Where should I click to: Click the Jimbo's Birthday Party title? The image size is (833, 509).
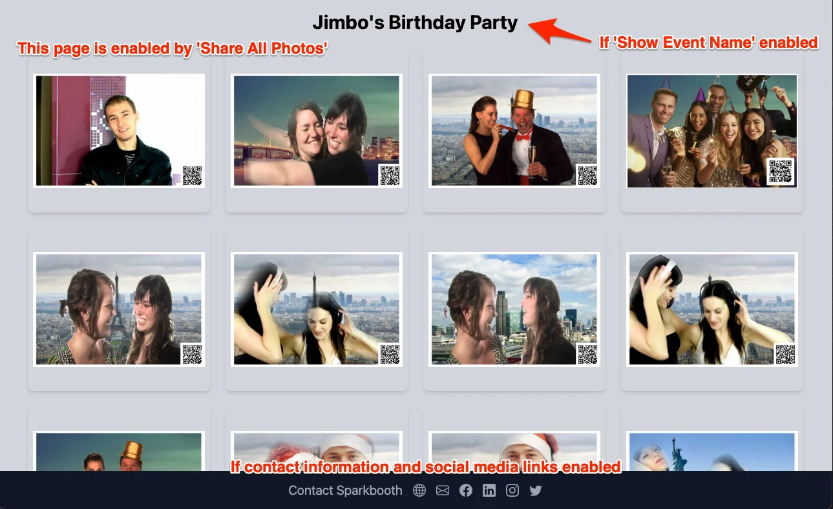(416, 23)
